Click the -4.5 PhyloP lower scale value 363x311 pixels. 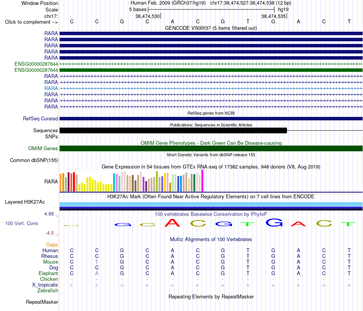click(x=50, y=233)
